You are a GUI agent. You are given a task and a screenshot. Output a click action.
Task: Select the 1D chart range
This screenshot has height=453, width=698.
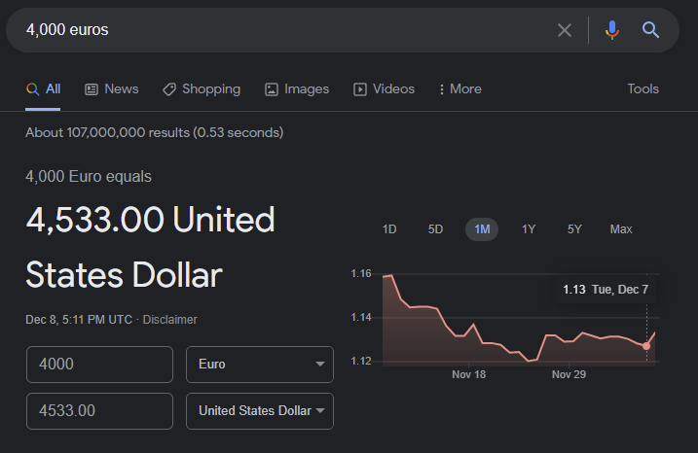pos(389,229)
